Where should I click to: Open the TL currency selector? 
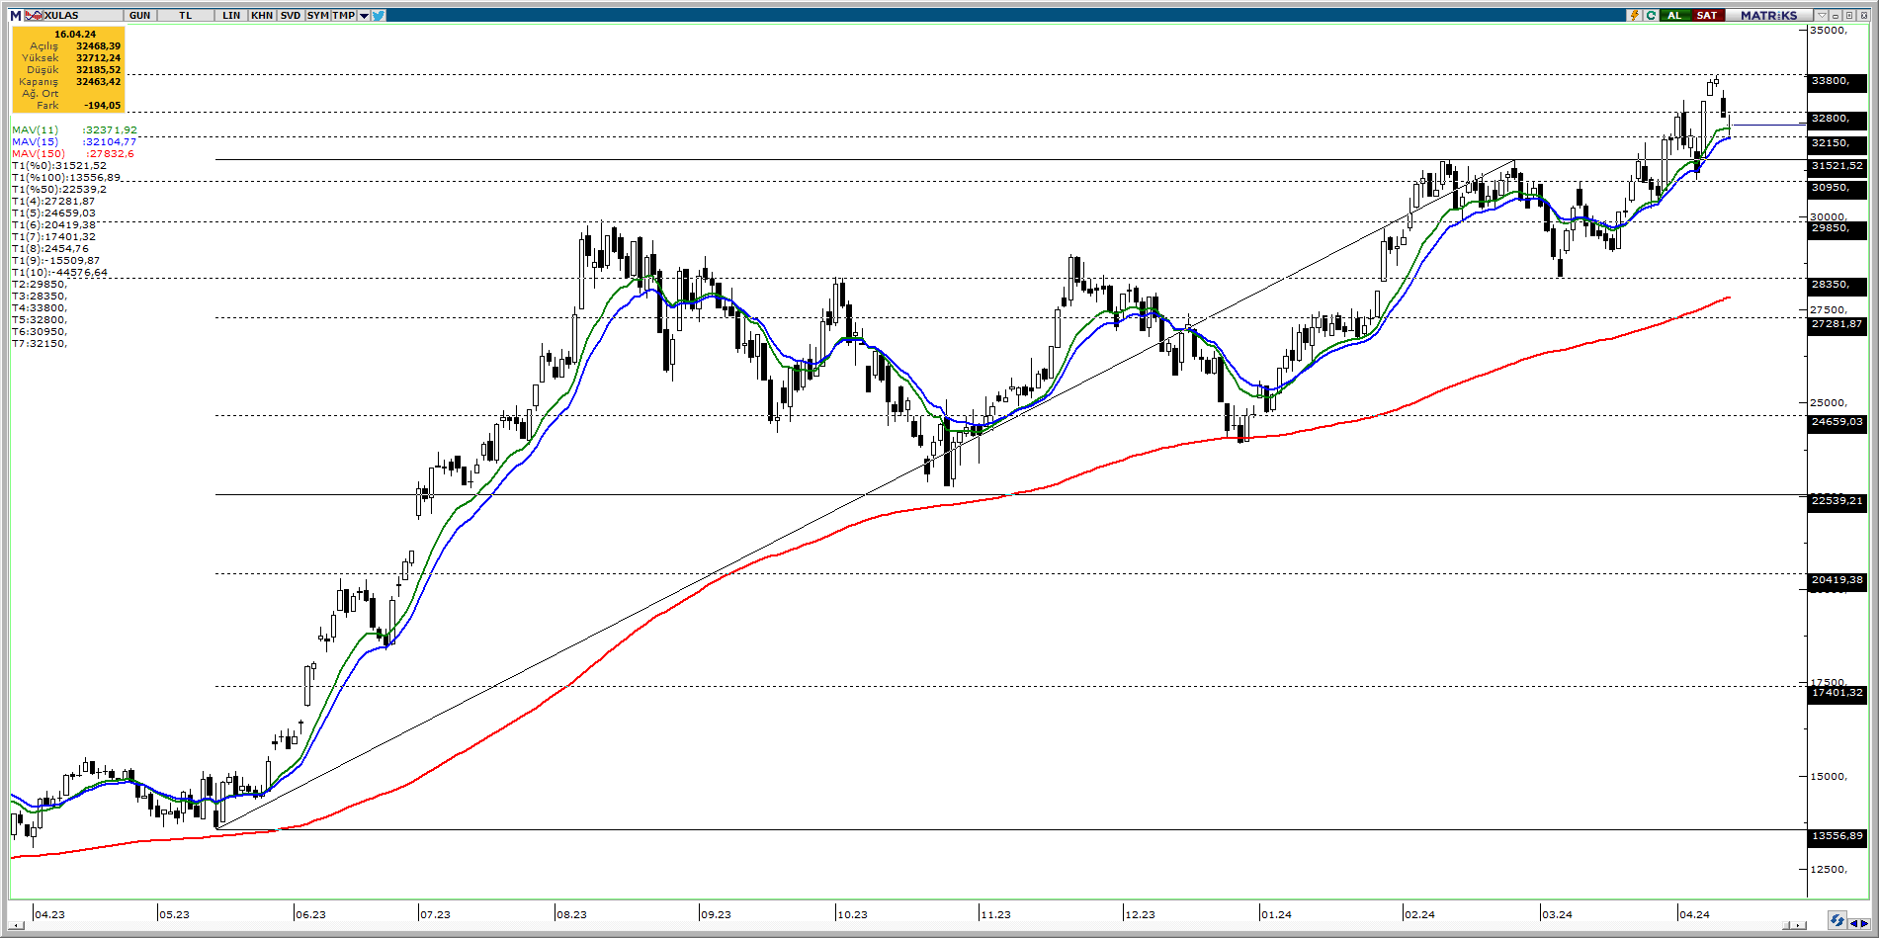(x=186, y=15)
